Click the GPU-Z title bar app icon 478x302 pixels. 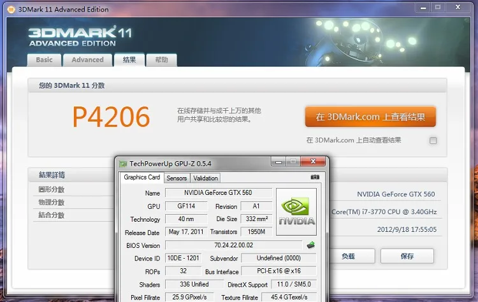(123, 164)
